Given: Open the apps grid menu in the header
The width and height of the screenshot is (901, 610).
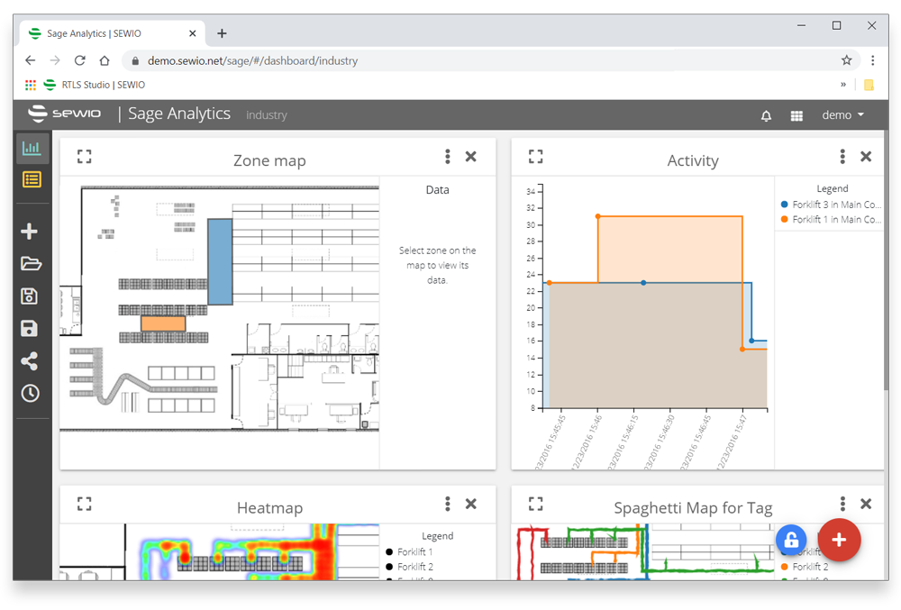Looking at the screenshot, I should click(796, 115).
